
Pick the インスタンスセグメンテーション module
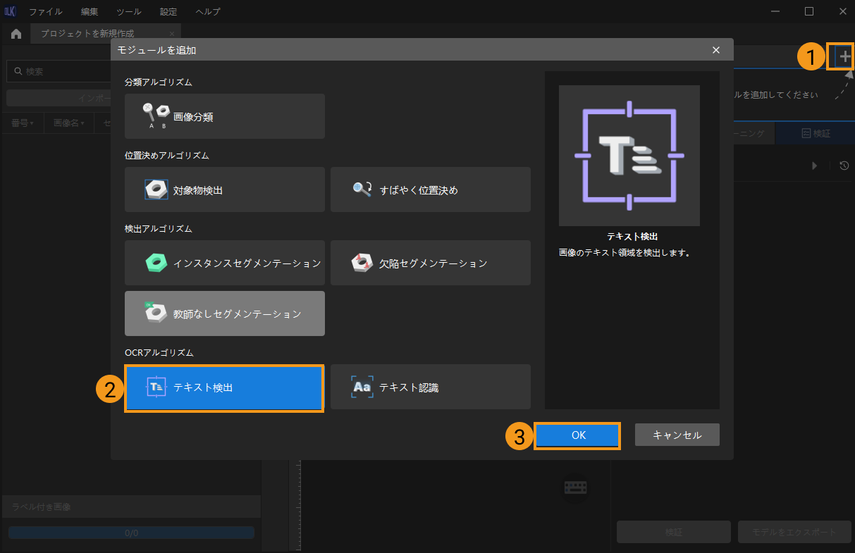point(224,263)
